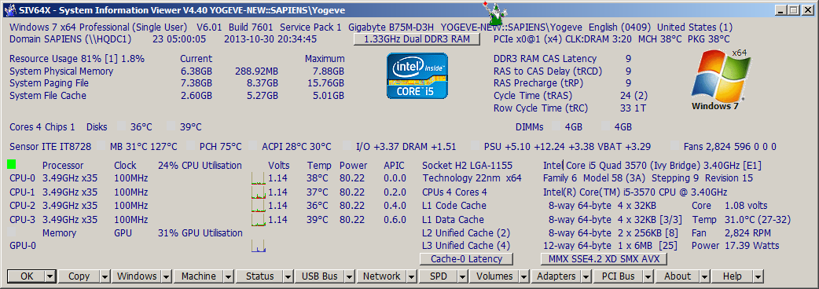Viewport: 819px width, 289px height.
Task: Expand the SPD dropdown arrow
Action: pos(462,276)
